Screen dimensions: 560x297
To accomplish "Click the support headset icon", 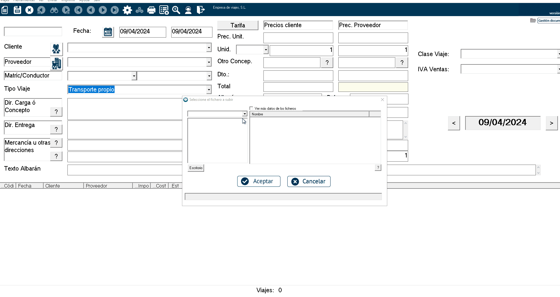I will 188,10.
